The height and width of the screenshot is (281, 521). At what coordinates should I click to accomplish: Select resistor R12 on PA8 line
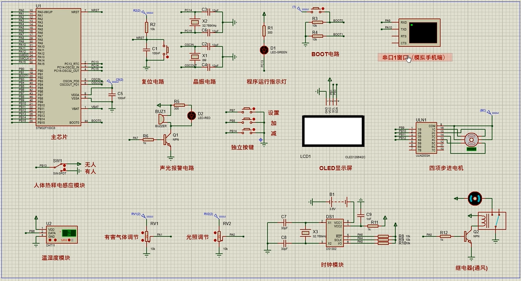coord(445,236)
